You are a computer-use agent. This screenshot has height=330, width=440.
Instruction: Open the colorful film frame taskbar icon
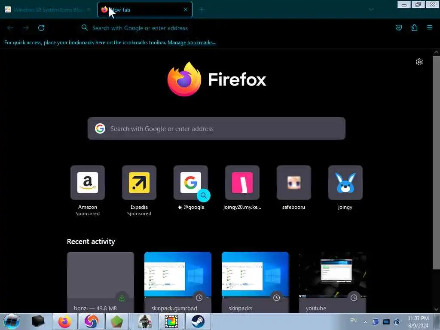tap(171, 321)
